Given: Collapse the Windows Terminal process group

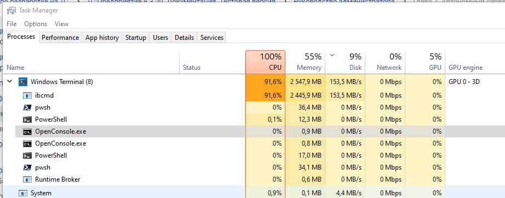Looking at the screenshot, I should point(10,81).
